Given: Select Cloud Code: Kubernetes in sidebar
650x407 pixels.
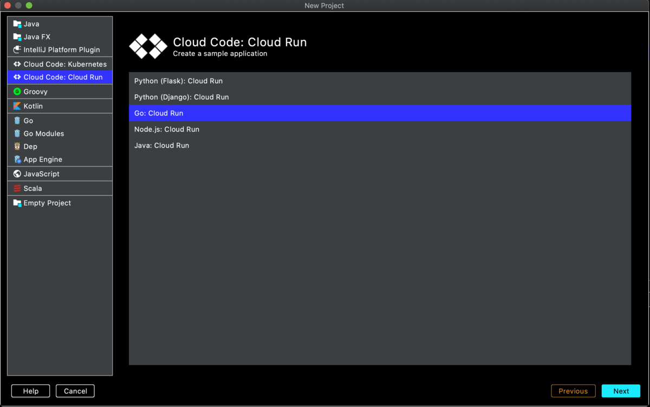Looking at the screenshot, I should pos(60,64).
